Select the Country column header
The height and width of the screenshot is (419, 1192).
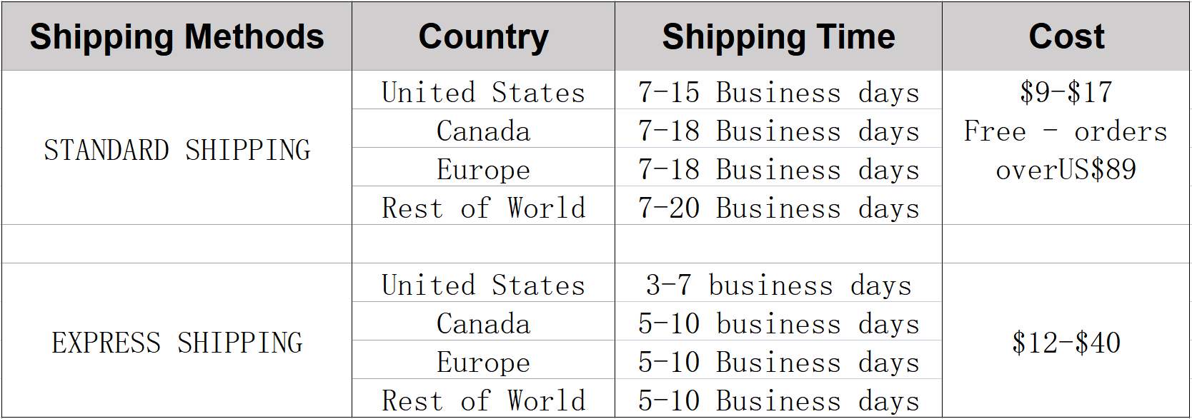click(483, 36)
